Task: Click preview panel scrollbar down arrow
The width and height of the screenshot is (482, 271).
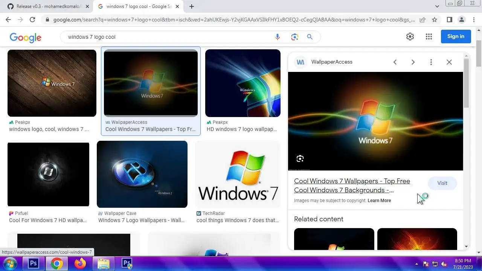Action: (467, 247)
